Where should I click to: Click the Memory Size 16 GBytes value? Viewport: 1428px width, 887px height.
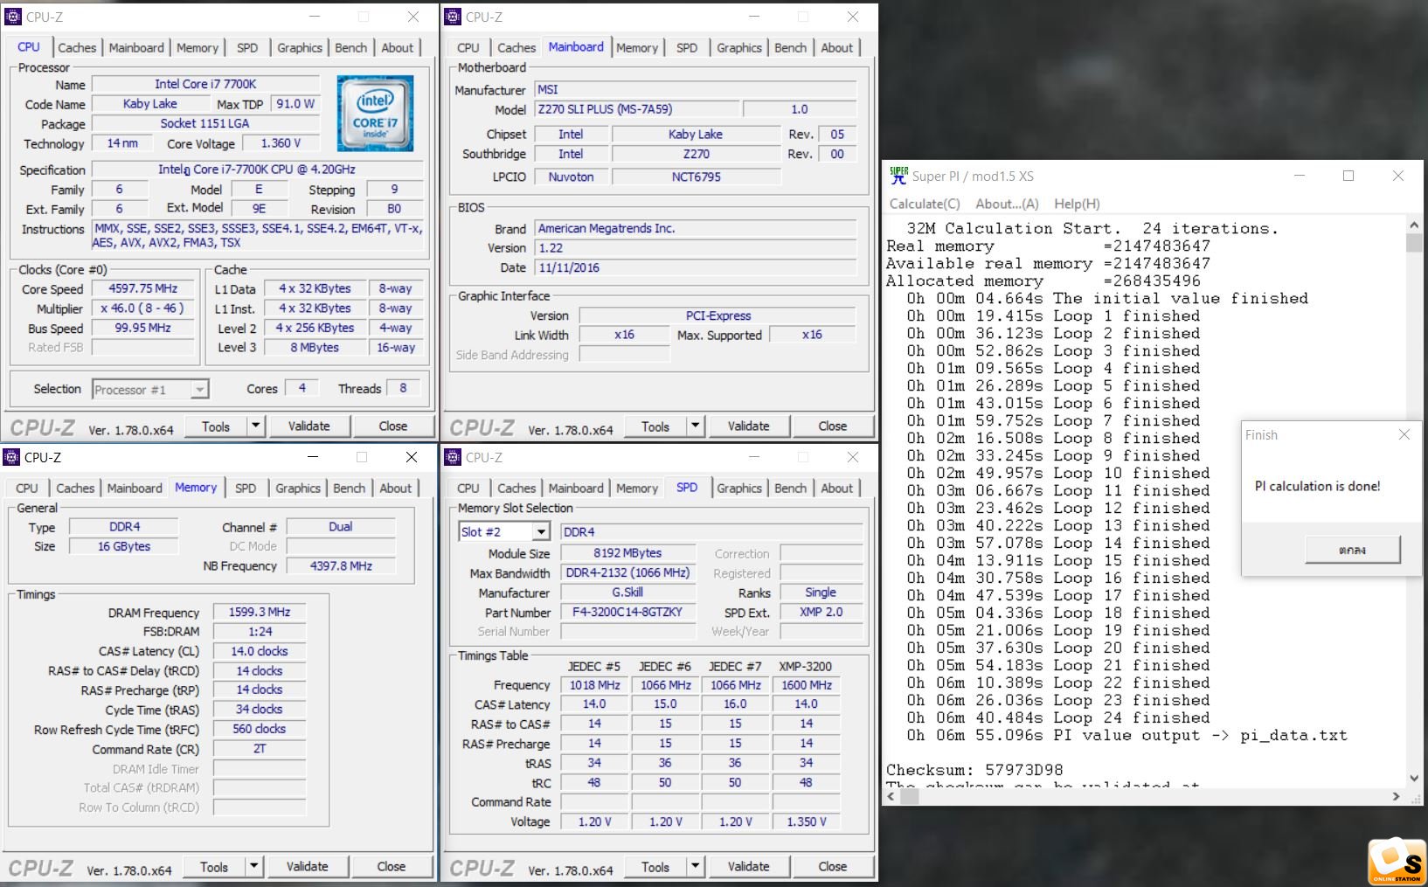(124, 546)
